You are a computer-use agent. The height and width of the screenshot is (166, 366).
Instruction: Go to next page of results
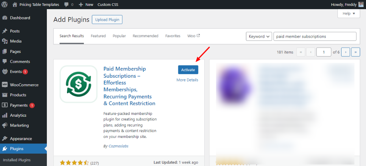[346, 52]
